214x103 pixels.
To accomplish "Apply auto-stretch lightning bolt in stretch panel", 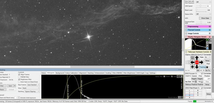I will 207,43.
